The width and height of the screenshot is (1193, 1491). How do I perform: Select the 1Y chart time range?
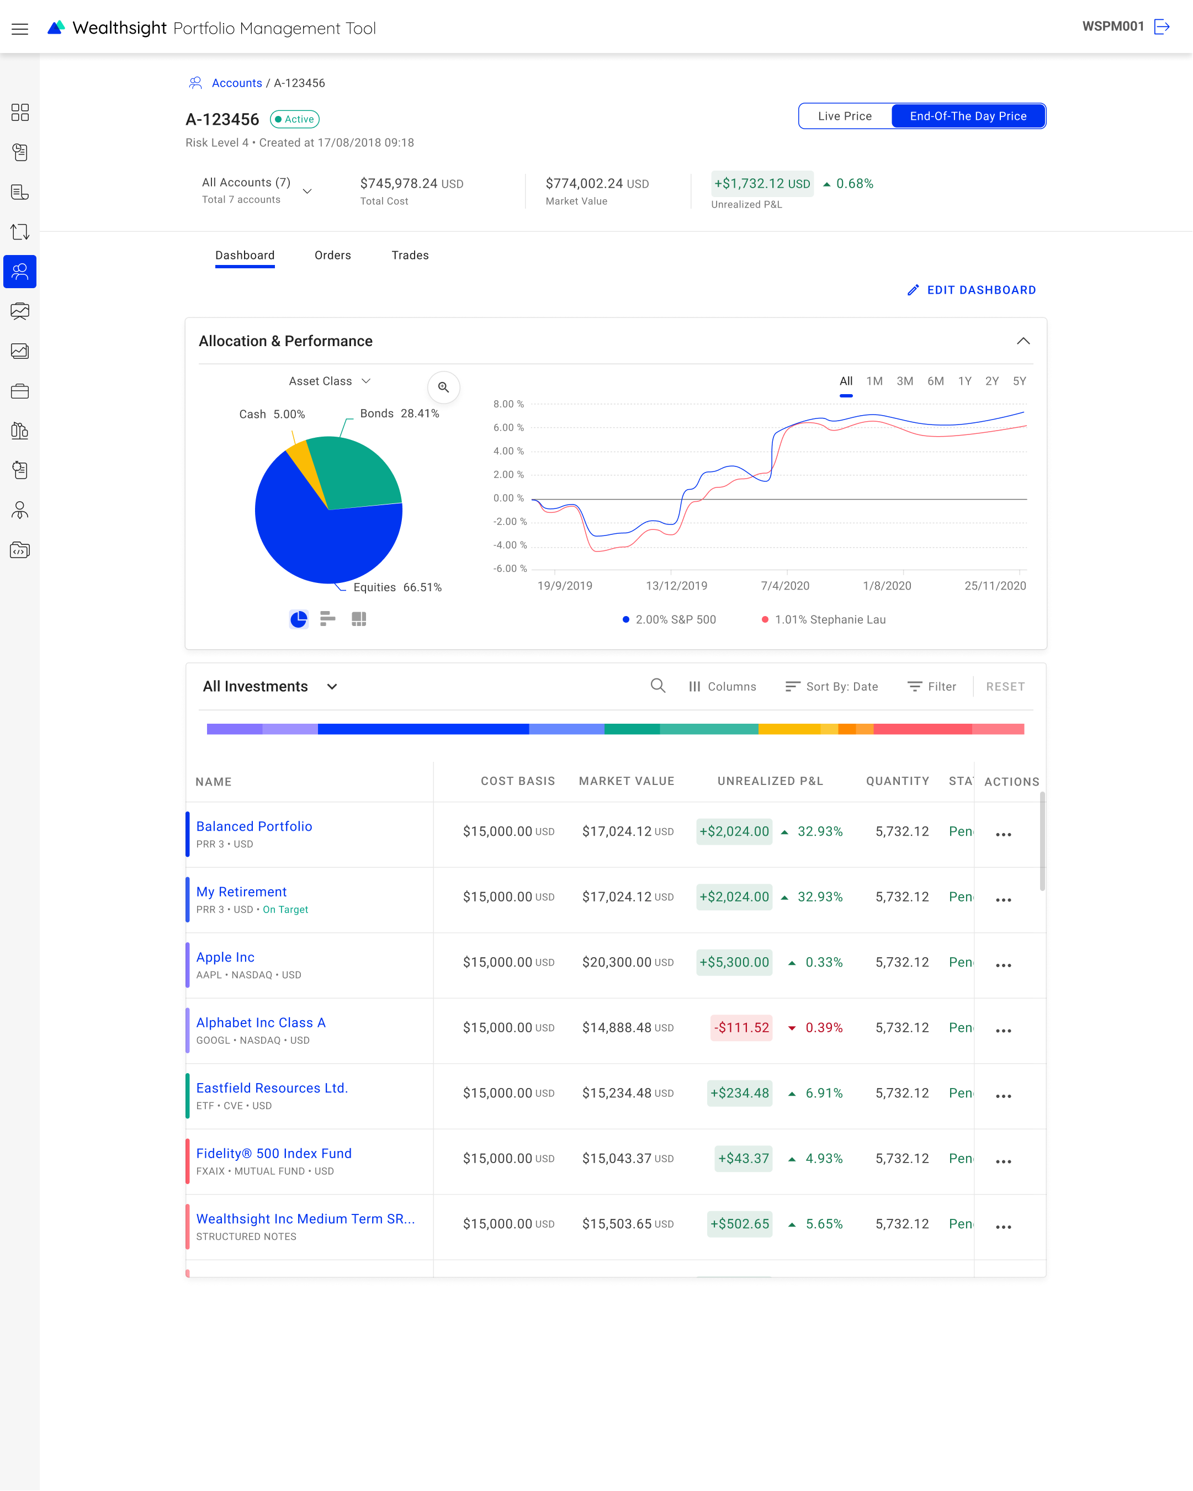point(964,381)
